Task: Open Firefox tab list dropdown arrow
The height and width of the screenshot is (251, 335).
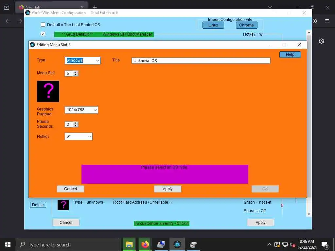Action: [x=270, y=7]
